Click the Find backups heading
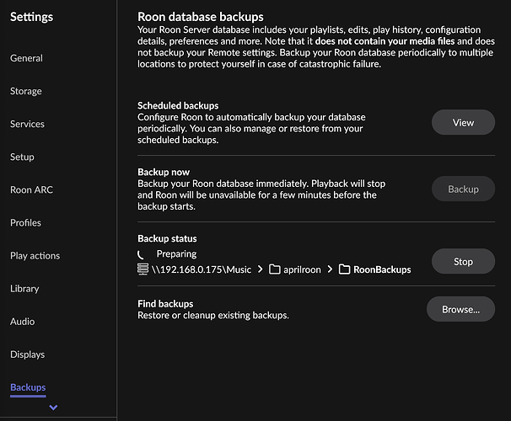Screen dimensions: 511x421 pos(165,304)
